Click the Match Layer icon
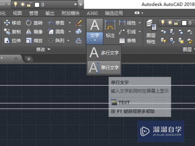Image resolution: width=195 pixels, height=146 pixels. pos(172,41)
